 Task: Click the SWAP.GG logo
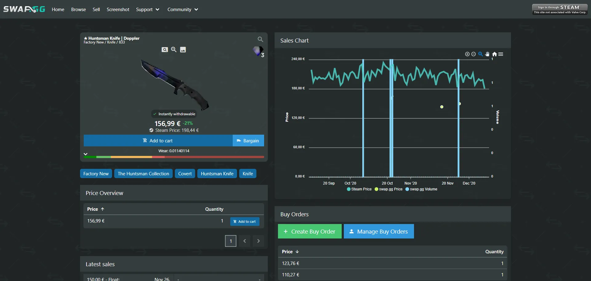24,9
